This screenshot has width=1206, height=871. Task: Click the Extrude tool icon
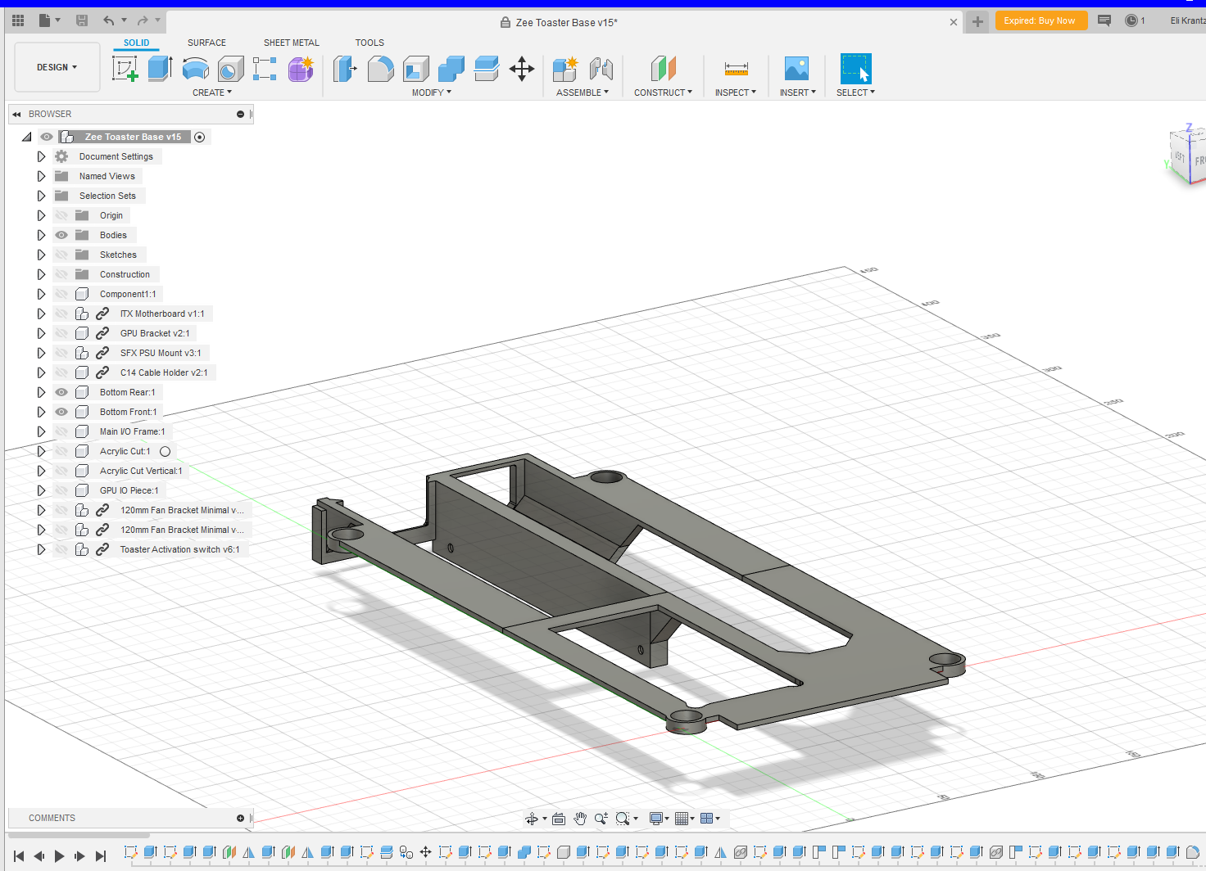pyautogui.click(x=160, y=69)
